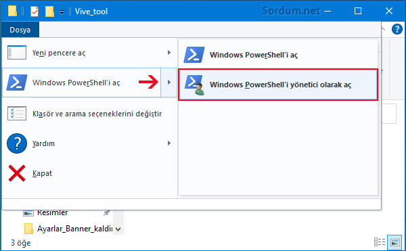Click the new folder icon in quick access toolbar
The height and width of the screenshot is (251, 406).
49,12
